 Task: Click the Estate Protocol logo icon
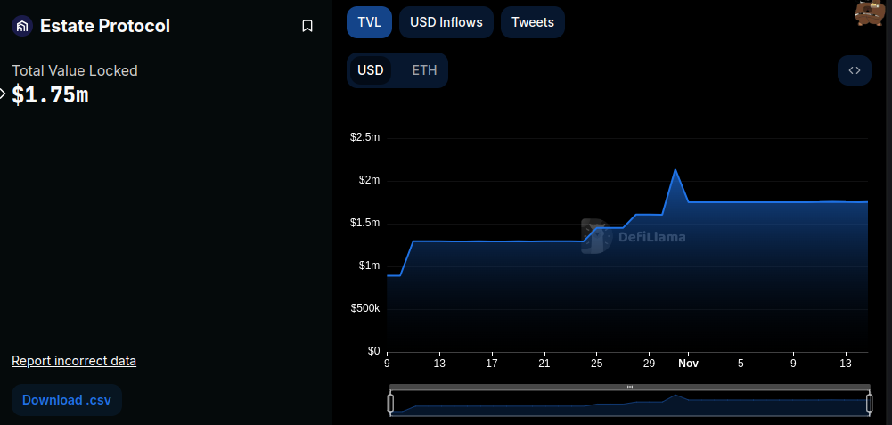[x=21, y=27]
